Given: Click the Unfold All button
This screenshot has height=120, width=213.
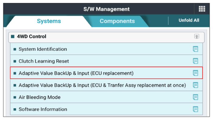Looking at the screenshot, I should click(189, 20).
